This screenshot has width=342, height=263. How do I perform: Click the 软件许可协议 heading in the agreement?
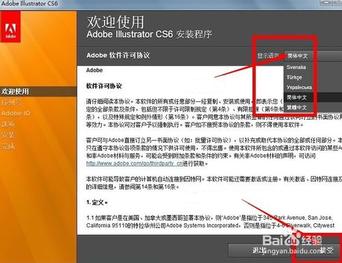[x=104, y=86]
